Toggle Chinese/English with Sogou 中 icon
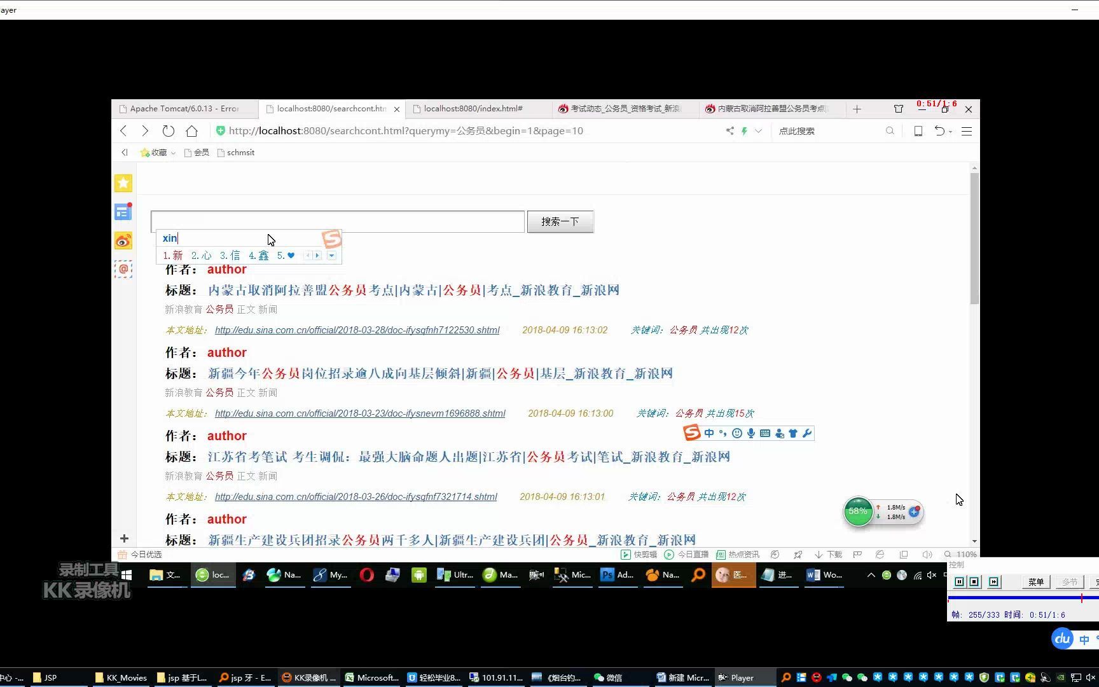 (x=709, y=433)
